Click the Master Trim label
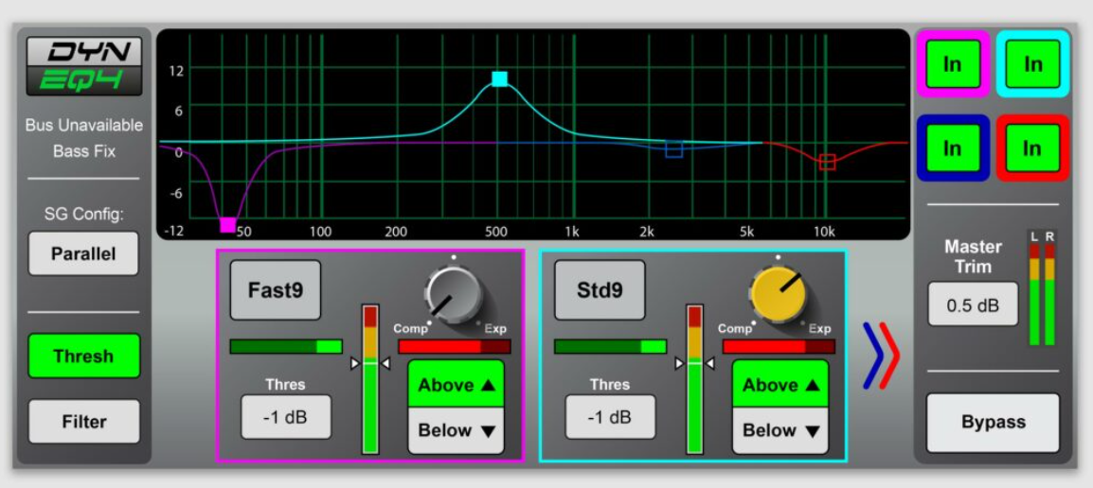Image resolution: width=1093 pixels, height=488 pixels. [973, 256]
